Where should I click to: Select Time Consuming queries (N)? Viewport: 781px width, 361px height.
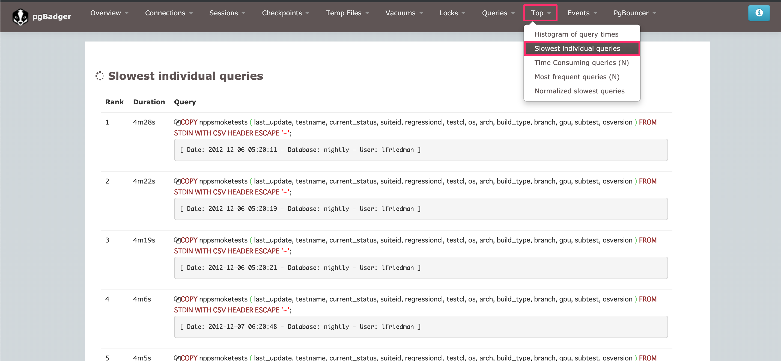pos(581,63)
